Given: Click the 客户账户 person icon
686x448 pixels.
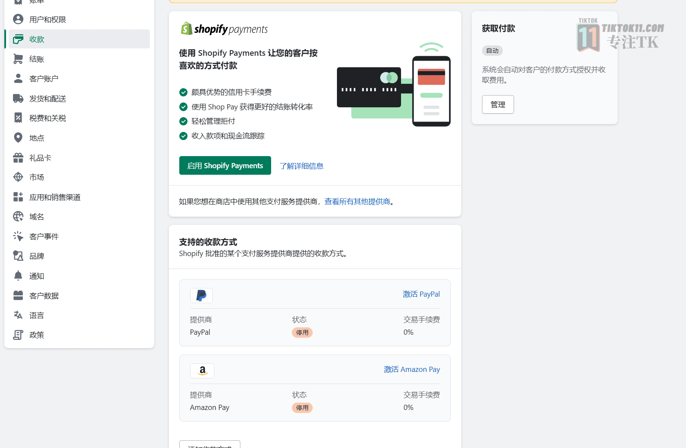Looking at the screenshot, I should pos(18,78).
